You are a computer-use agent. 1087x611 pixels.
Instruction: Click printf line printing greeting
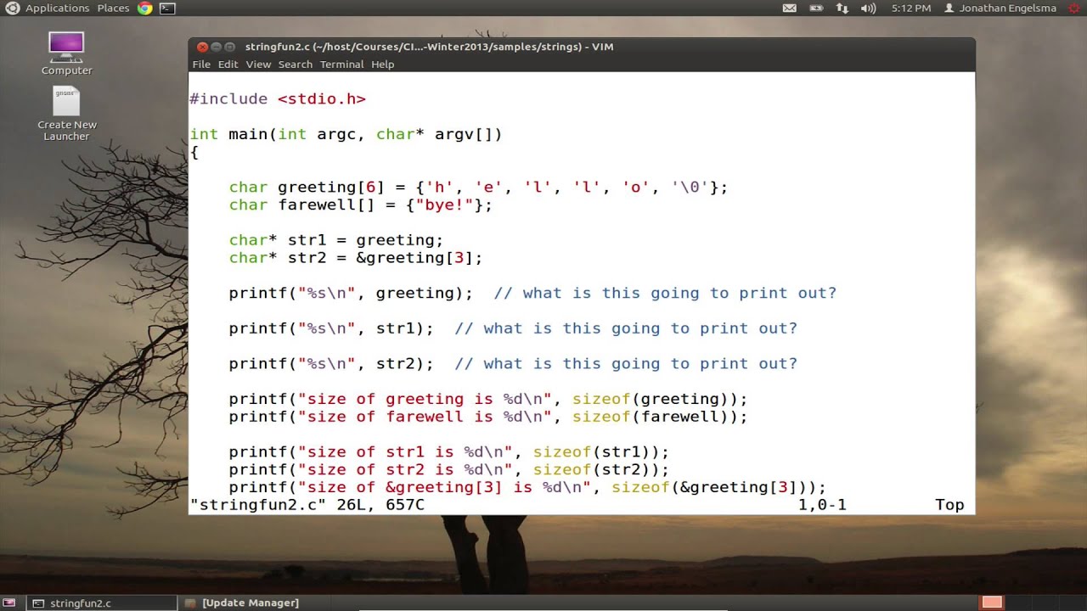[532, 294]
